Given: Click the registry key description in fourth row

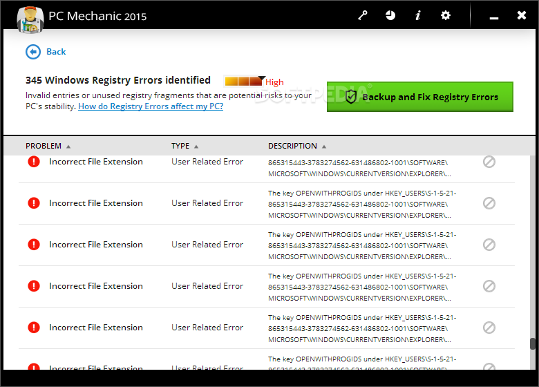Looking at the screenshot, I should tap(362, 287).
